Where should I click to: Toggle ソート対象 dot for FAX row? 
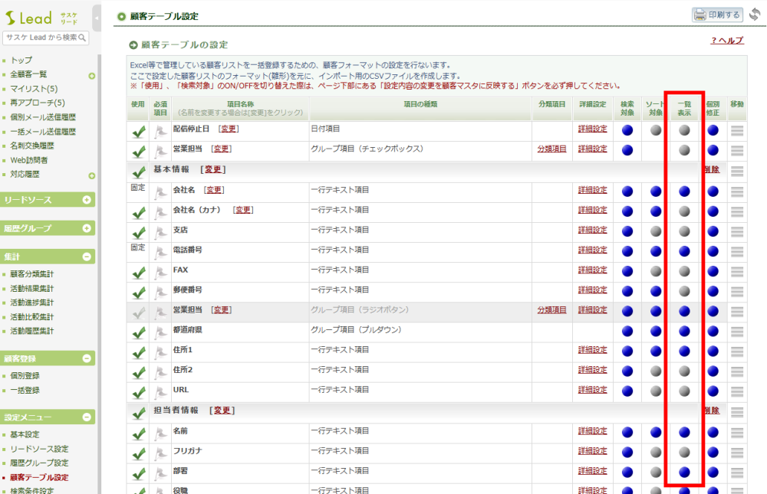656,271
